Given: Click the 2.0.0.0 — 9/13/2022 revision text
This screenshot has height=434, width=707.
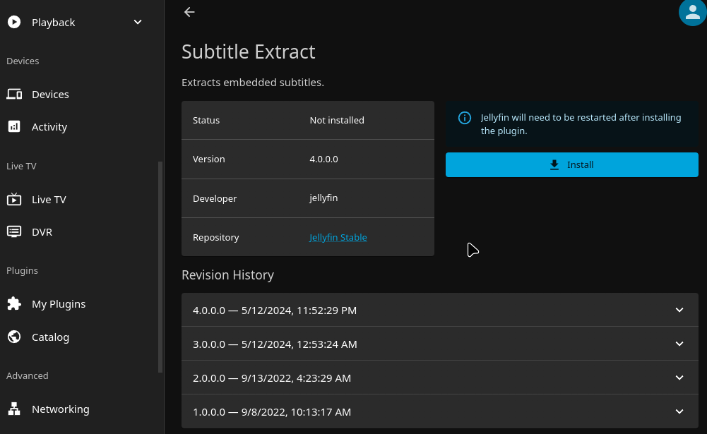Looking at the screenshot, I should click(272, 378).
